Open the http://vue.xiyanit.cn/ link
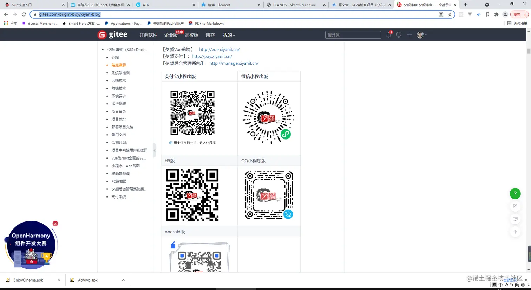 coord(219,50)
